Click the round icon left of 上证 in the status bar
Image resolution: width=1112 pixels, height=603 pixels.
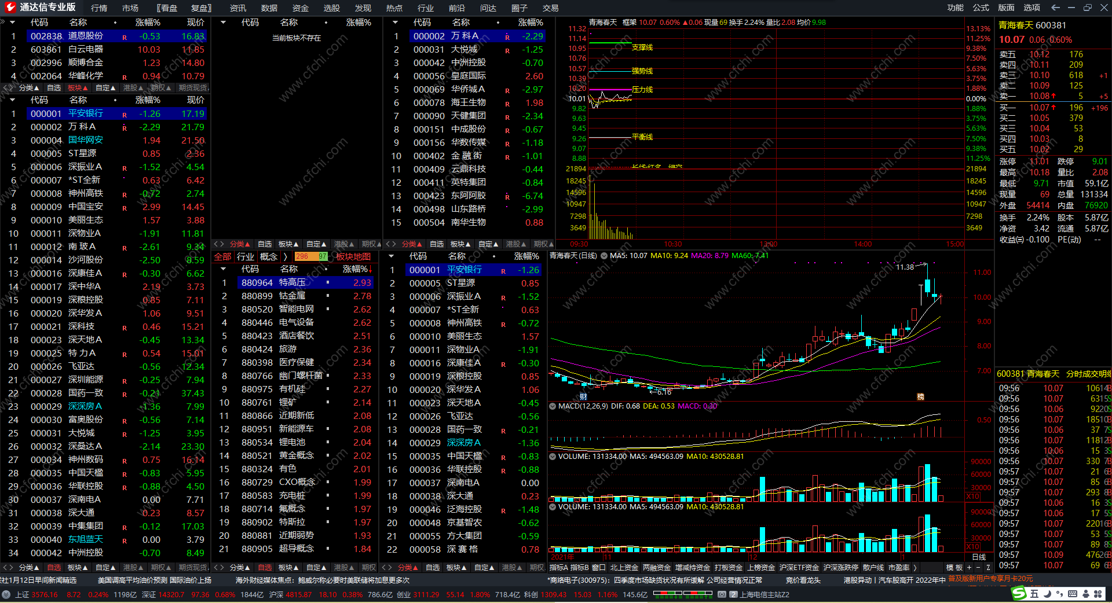tap(6, 594)
